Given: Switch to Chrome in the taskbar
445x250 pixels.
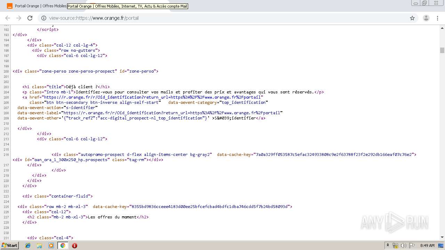Looking at the screenshot, I should tap(63, 245).
